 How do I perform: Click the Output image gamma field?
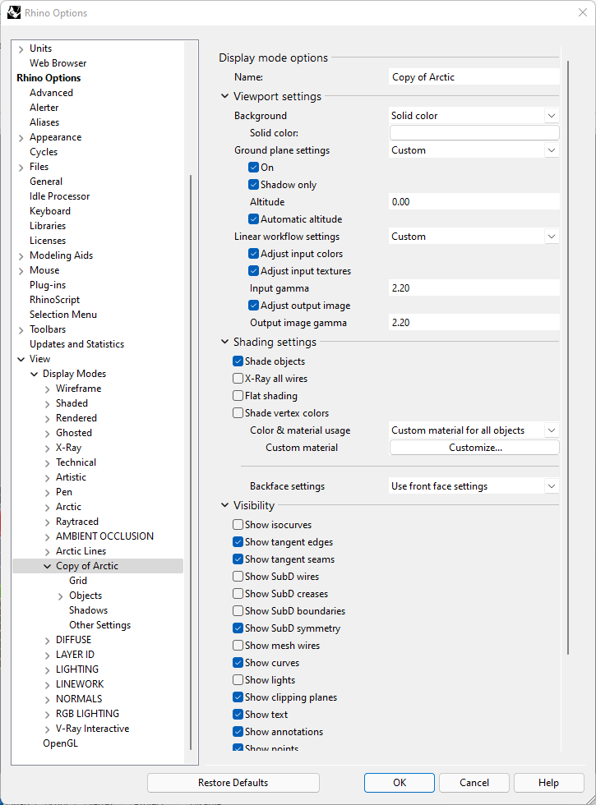(x=474, y=322)
